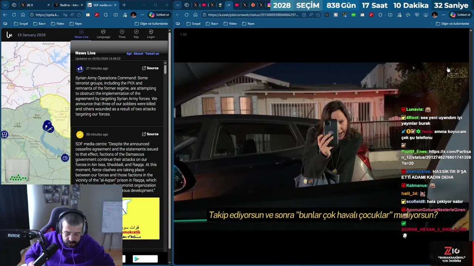Open the media control icon in the left browser toolbar
This screenshot has height=266, width=474.
pos(124,15)
